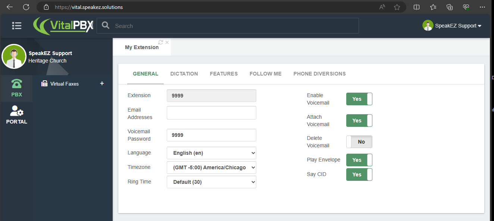494x221 pixels.
Task: Click the Virtual Faxes fax icon
Action: point(44,84)
